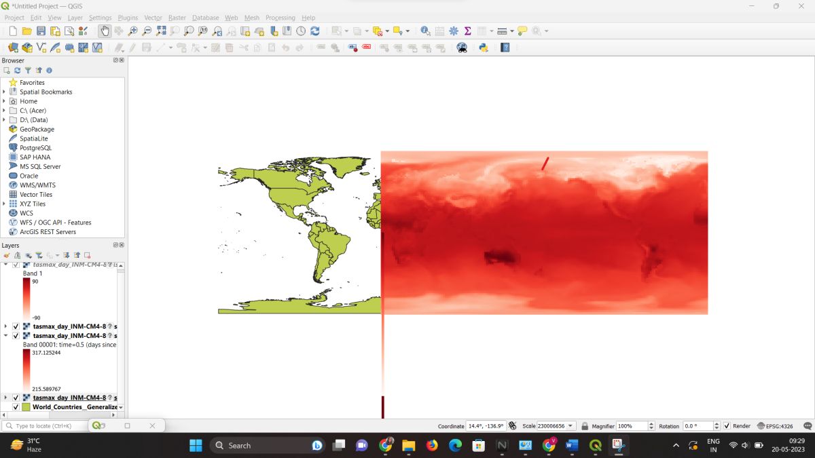Click the World_Countries layer green color swatch
This screenshot has width=815, height=458.
point(26,407)
